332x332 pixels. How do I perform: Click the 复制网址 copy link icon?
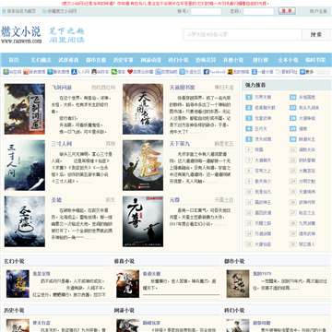pos(279,72)
